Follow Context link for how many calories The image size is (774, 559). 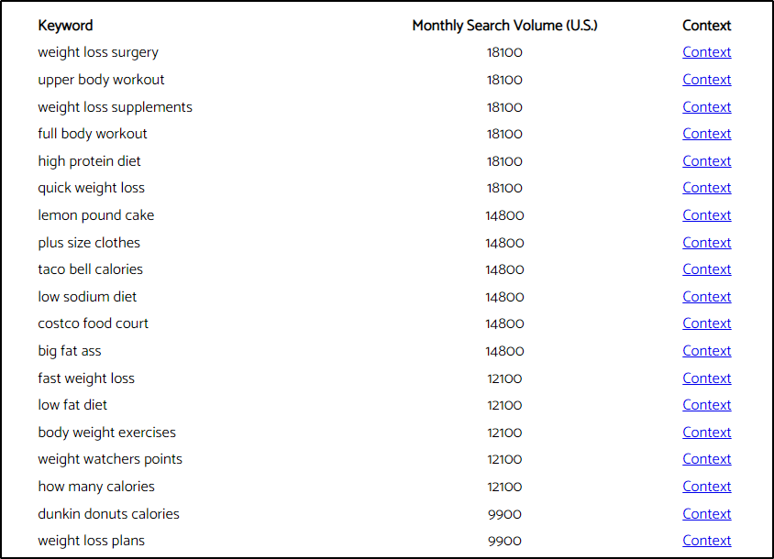coord(706,487)
